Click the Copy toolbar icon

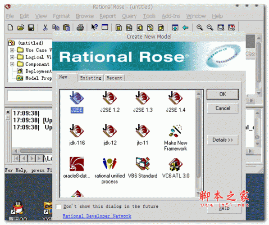56,27
